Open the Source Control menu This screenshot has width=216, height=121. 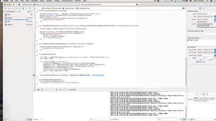(x=67, y=1)
